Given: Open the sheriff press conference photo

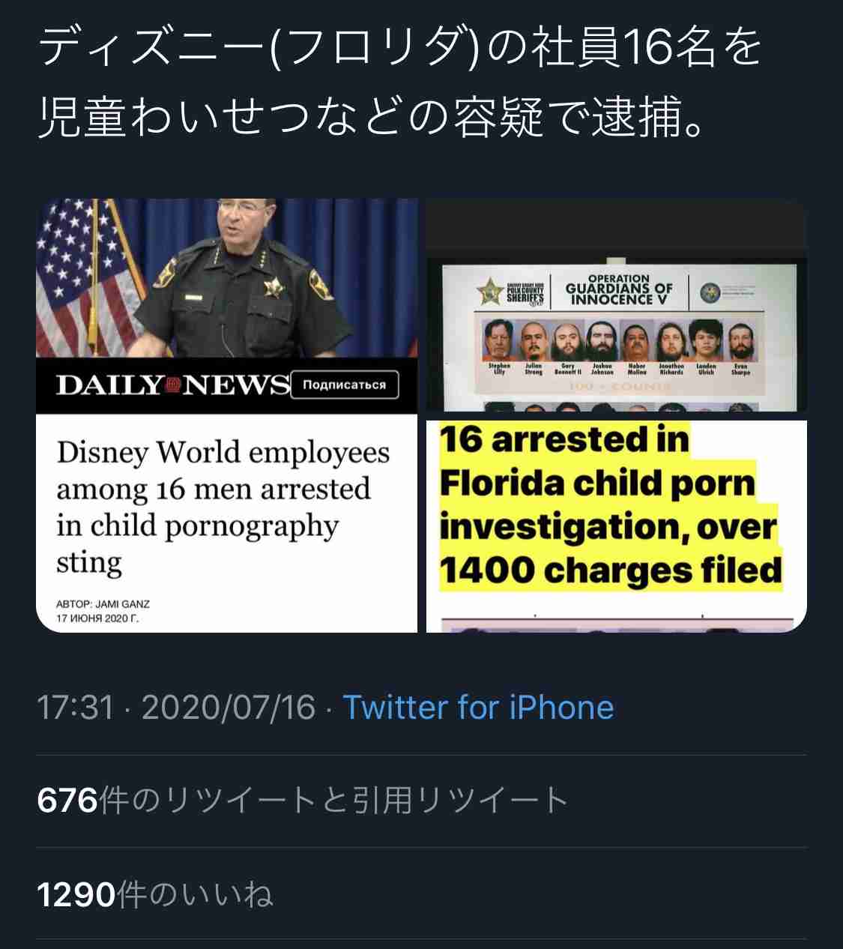Looking at the screenshot, I should [x=227, y=278].
